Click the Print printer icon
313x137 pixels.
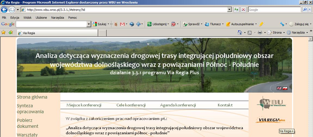point(260,32)
